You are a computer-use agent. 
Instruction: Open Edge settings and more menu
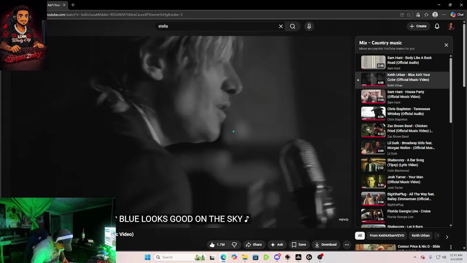coord(444,15)
